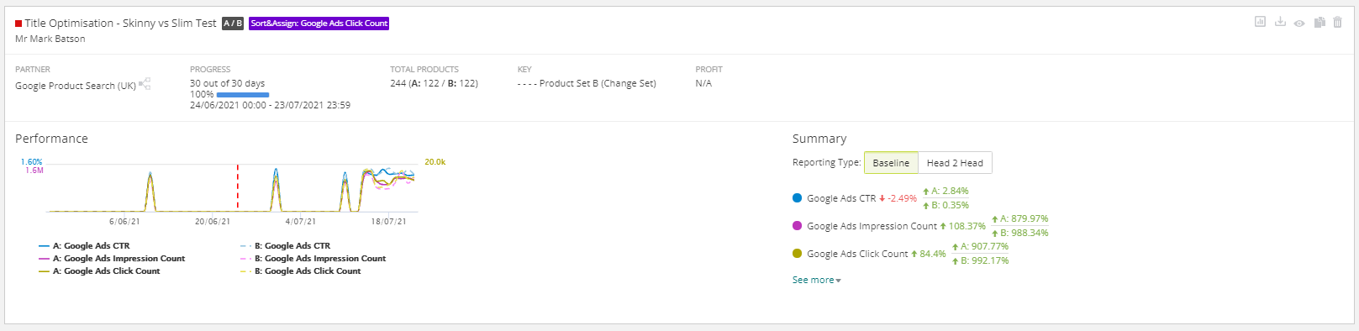
Task: Click the red dashed chart marker line
Action: [238, 187]
